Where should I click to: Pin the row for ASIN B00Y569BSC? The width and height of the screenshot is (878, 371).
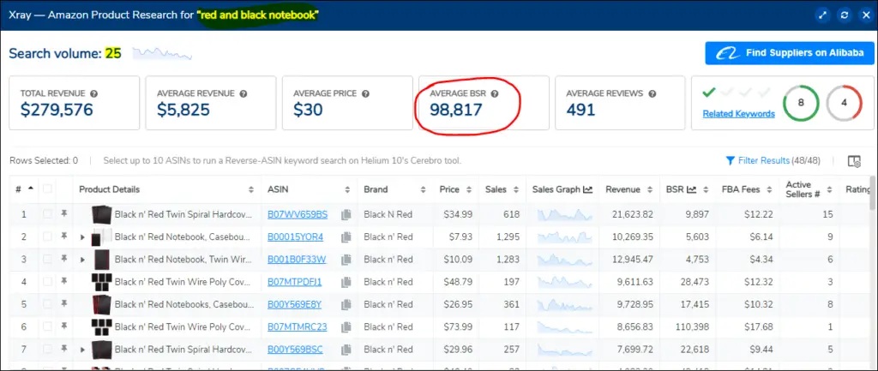[x=63, y=350]
